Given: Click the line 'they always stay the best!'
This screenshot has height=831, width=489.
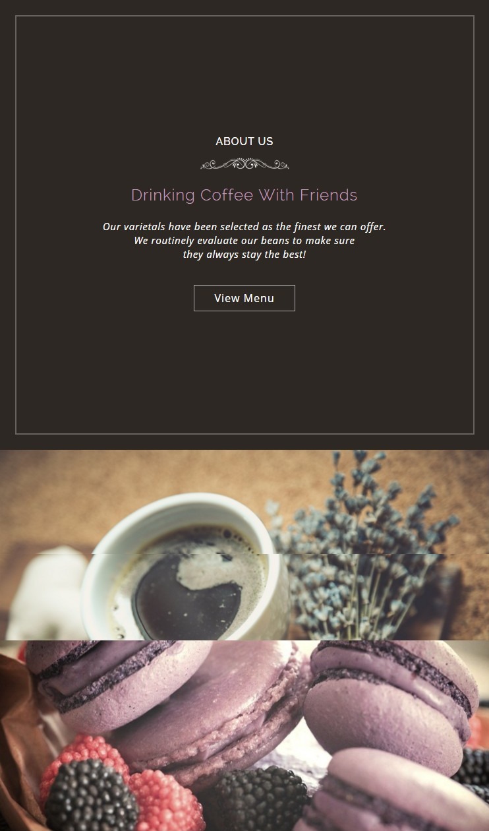Looking at the screenshot, I should [244, 255].
